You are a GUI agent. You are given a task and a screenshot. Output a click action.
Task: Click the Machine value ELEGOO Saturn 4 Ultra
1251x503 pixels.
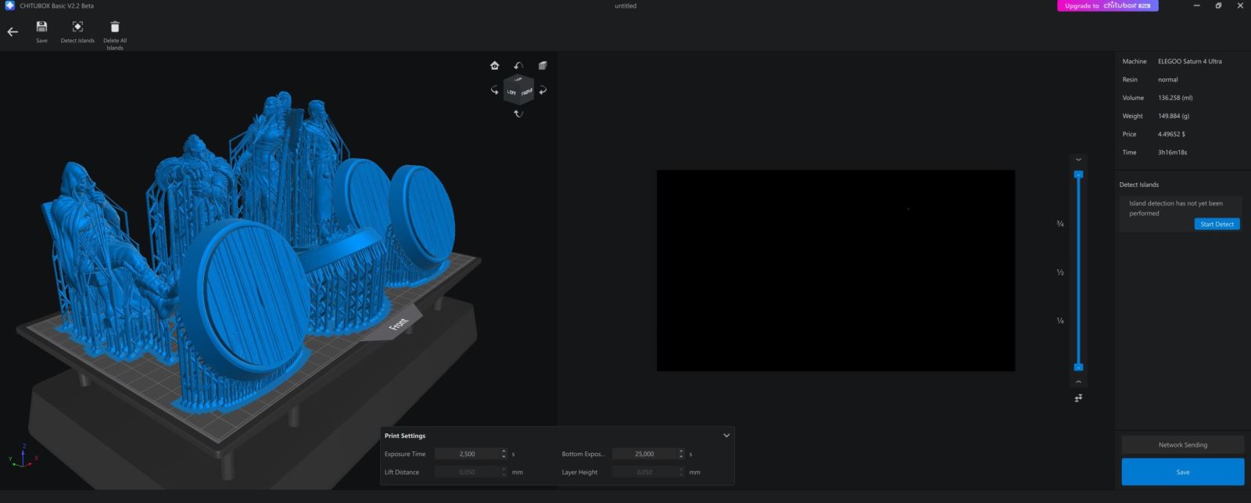[x=1189, y=61]
